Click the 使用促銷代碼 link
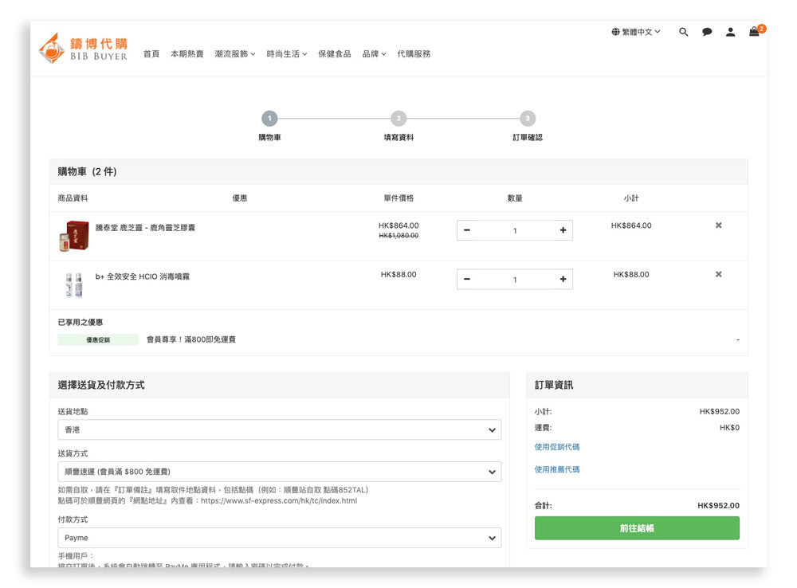 pyautogui.click(x=556, y=447)
